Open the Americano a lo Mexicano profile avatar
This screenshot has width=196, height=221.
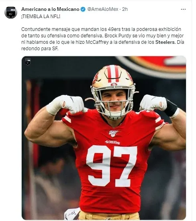coord(11,12)
